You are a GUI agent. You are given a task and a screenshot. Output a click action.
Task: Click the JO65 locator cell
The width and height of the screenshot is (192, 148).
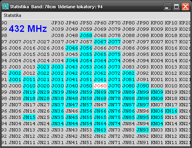[100, 54]
